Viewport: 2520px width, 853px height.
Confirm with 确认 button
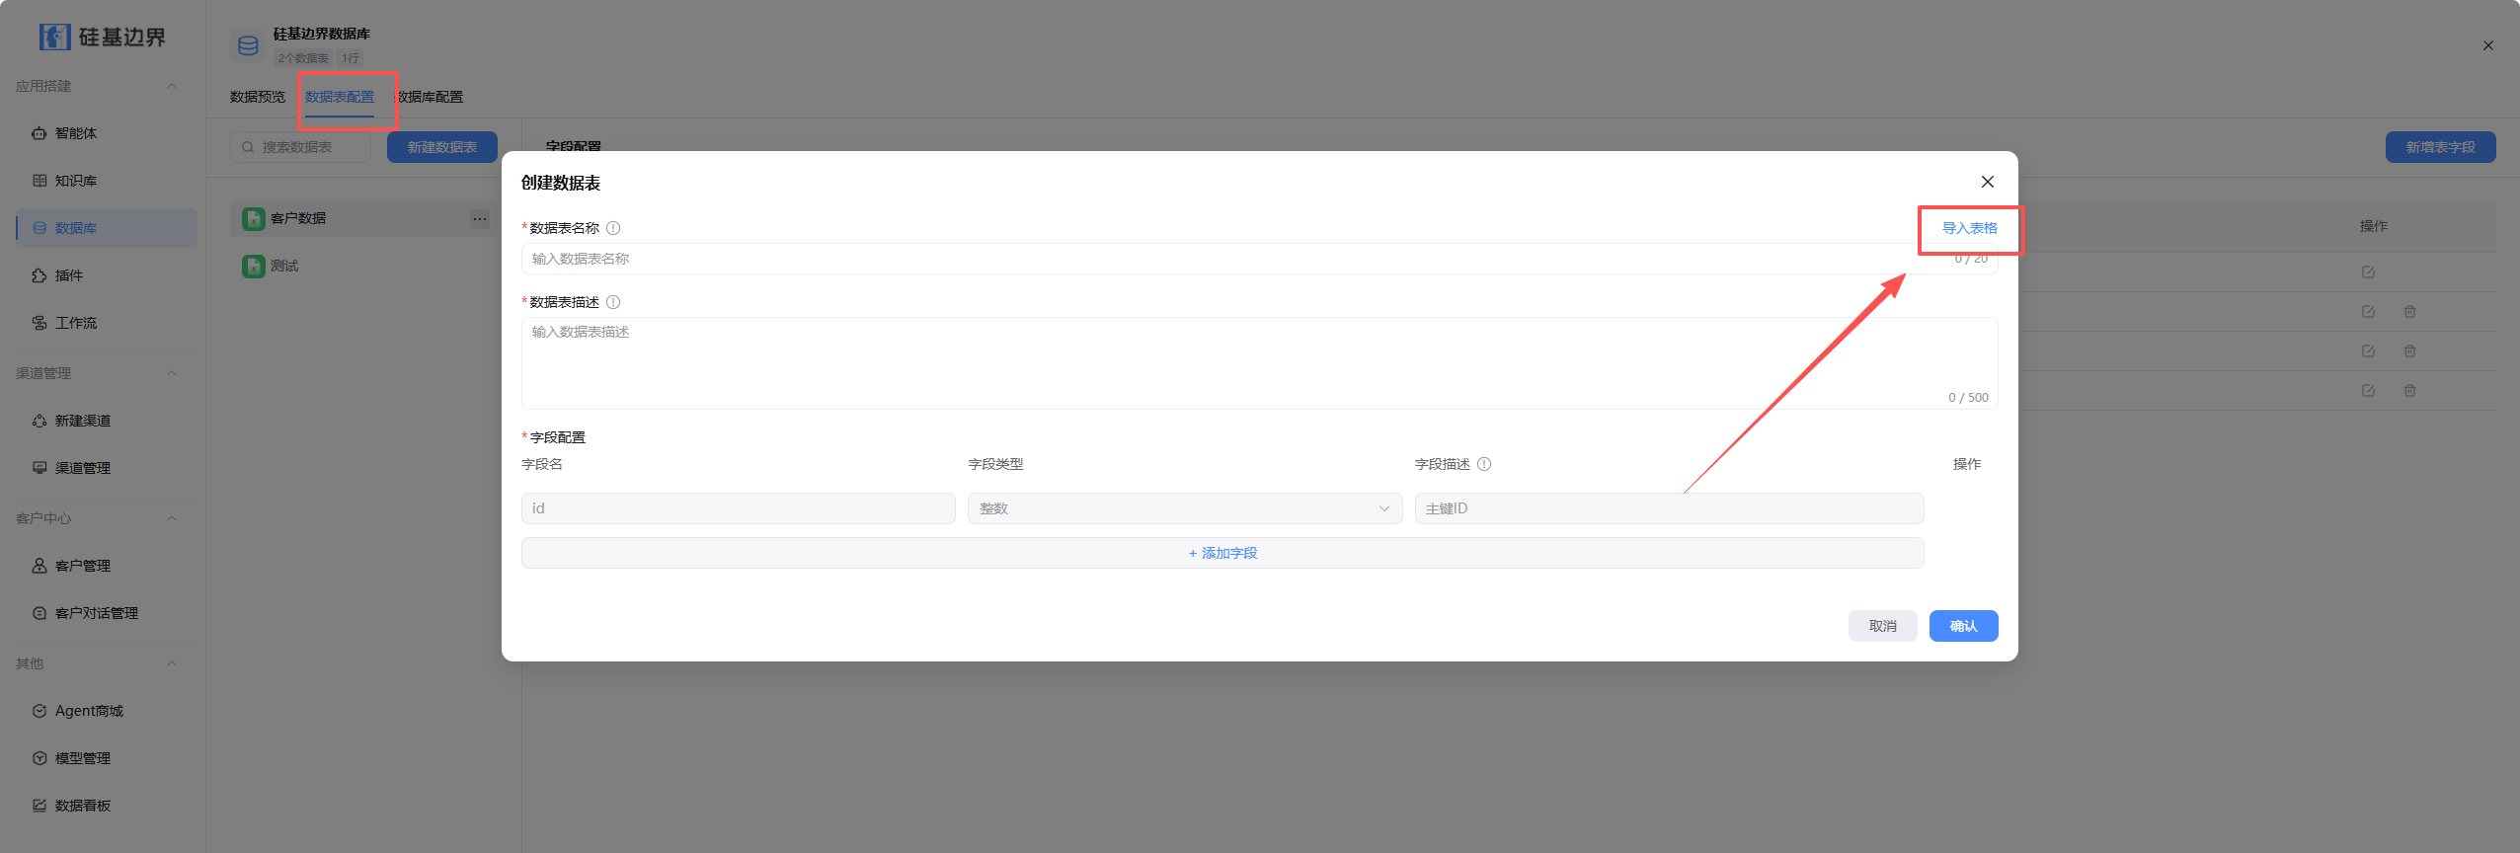click(1964, 626)
